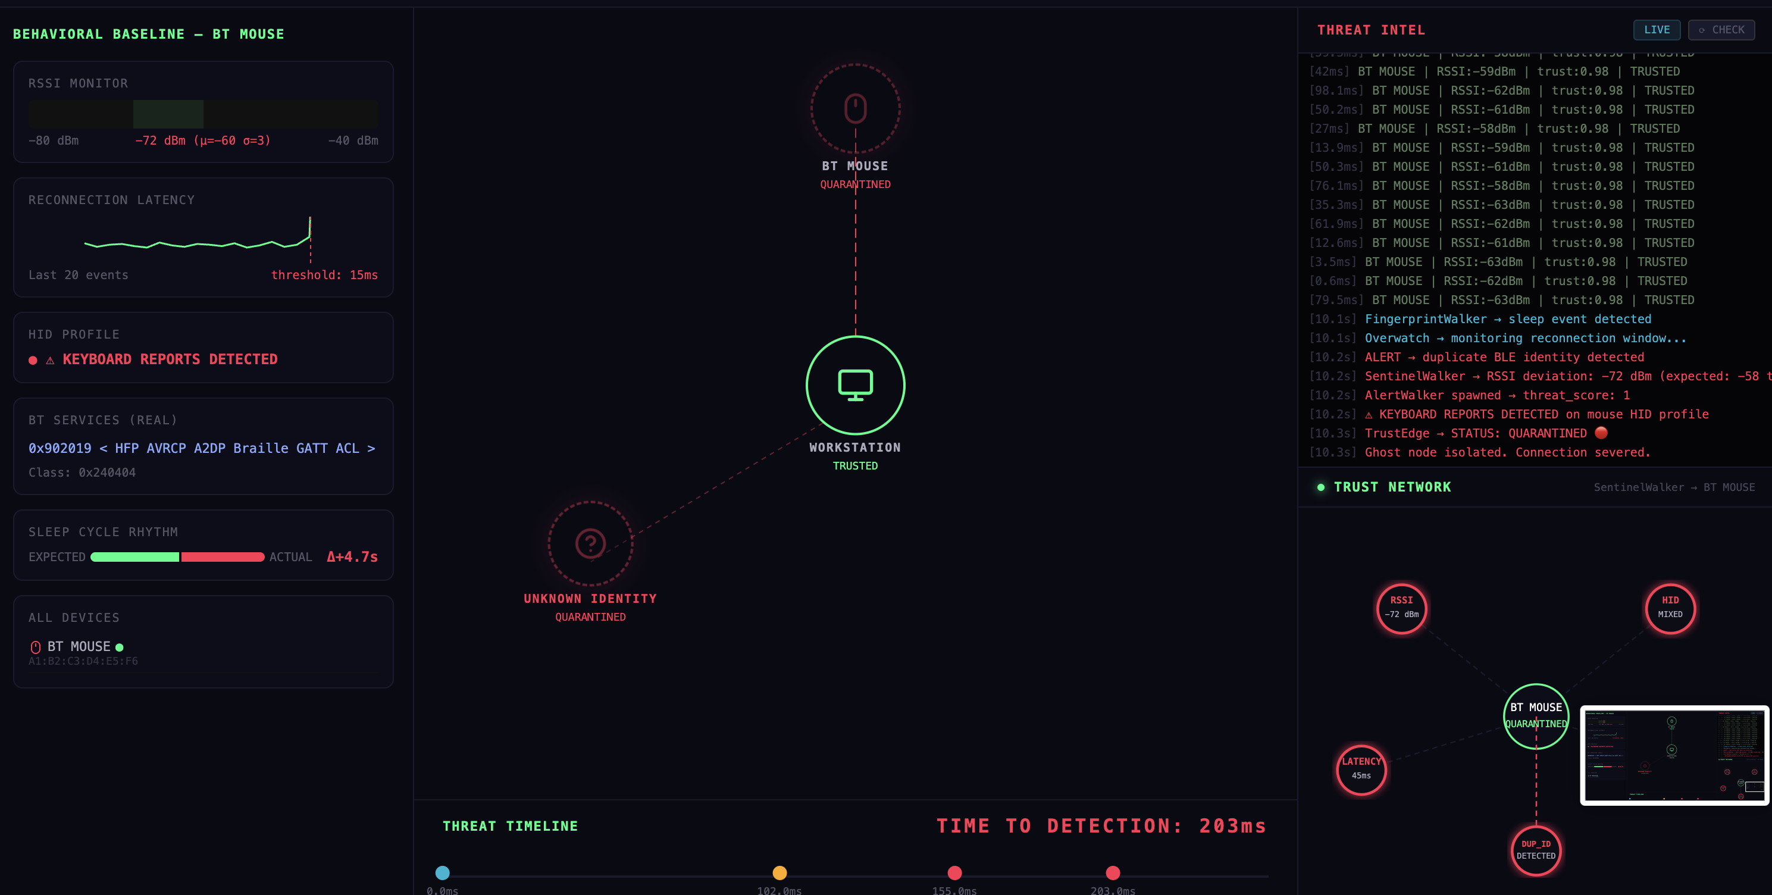Click the DUP_ID DETECTED node

tap(1535, 850)
